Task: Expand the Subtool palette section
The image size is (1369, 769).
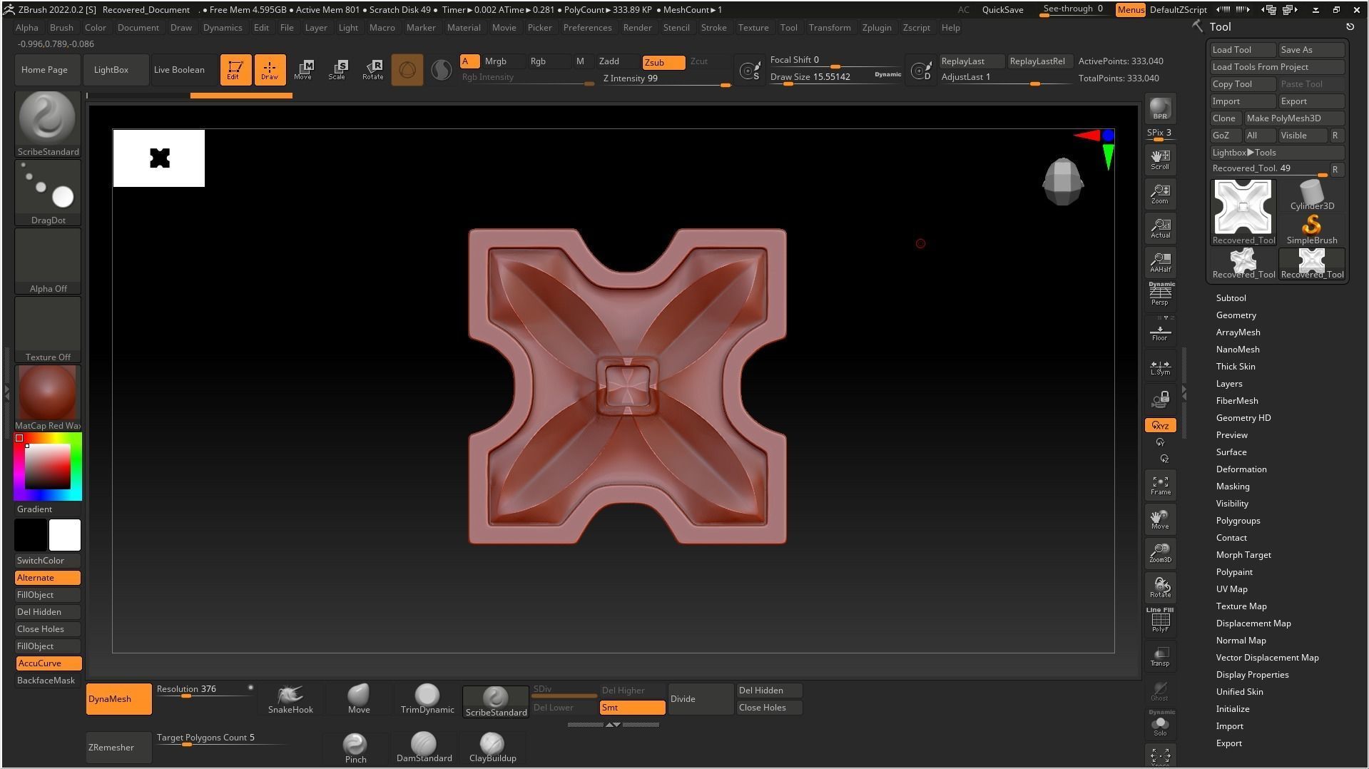Action: pyautogui.click(x=1231, y=298)
